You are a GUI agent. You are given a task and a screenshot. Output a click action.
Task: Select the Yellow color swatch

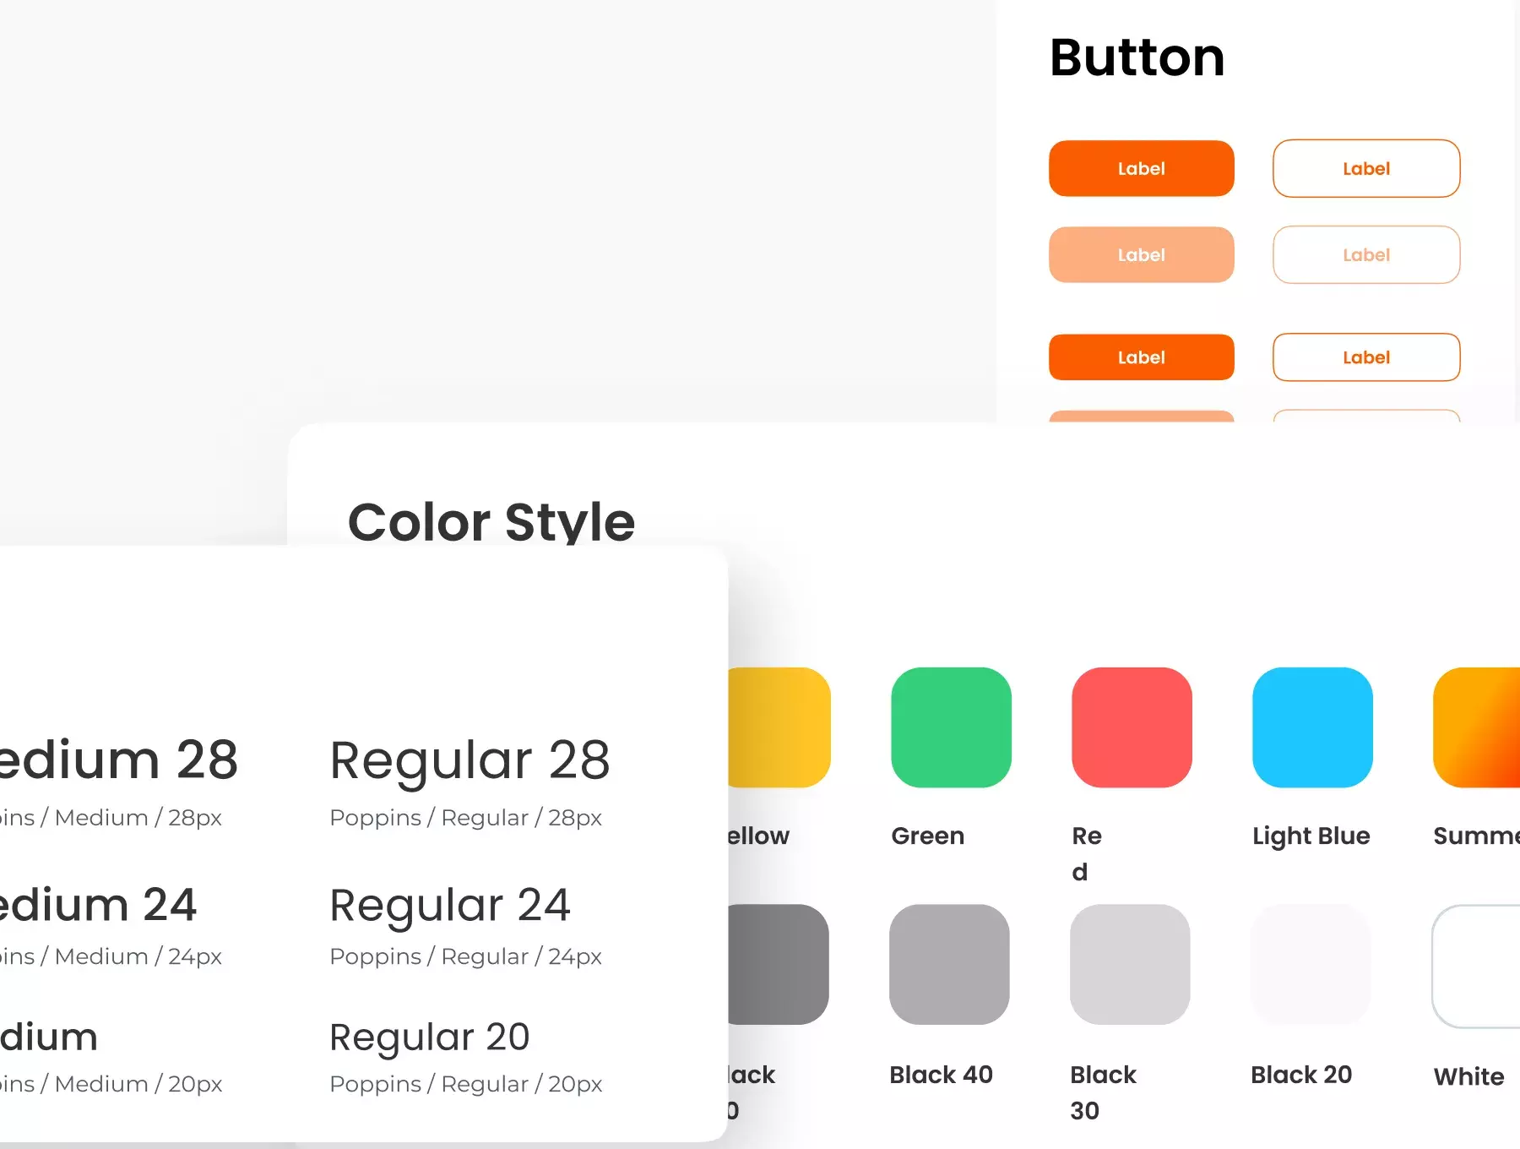[779, 727]
